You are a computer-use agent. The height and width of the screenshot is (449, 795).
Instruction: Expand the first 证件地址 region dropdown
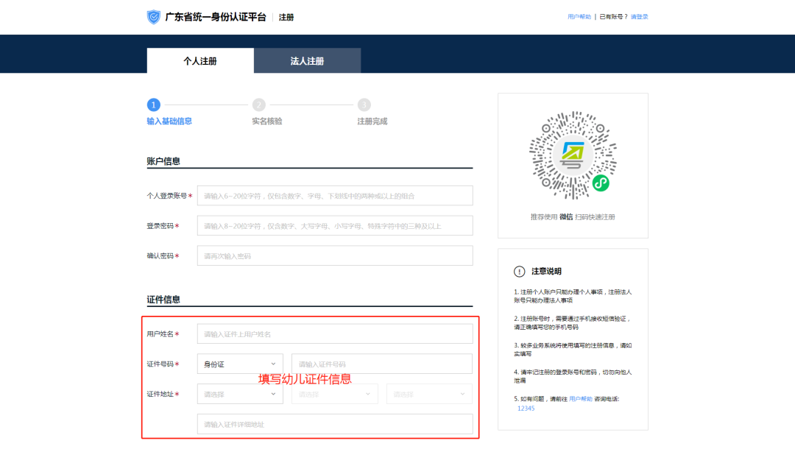(x=240, y=395)
